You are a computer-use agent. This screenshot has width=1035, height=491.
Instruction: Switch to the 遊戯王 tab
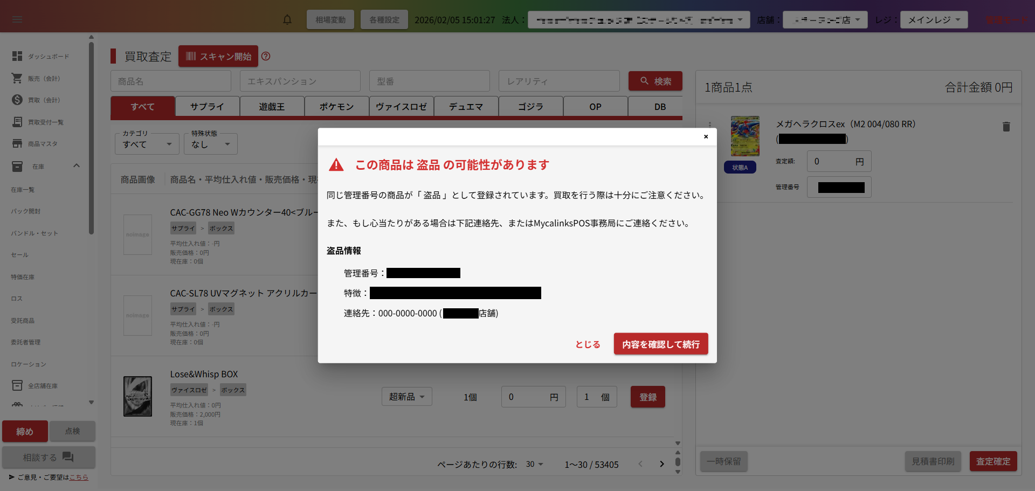coord(272,107)
